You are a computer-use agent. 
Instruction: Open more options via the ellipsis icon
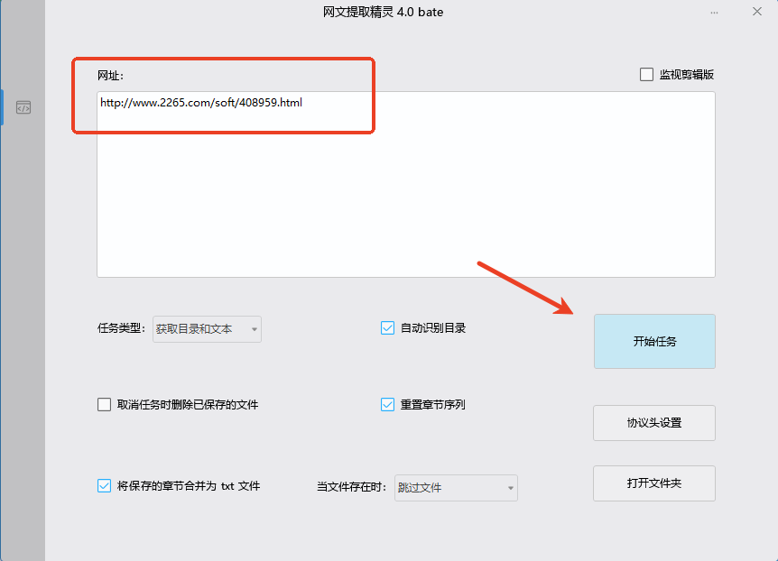pos(716,12)
